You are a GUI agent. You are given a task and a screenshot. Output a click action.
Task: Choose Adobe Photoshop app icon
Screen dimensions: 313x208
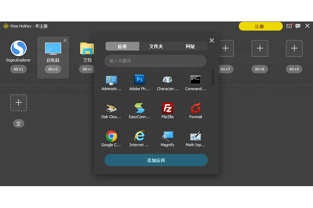point(139,80)
